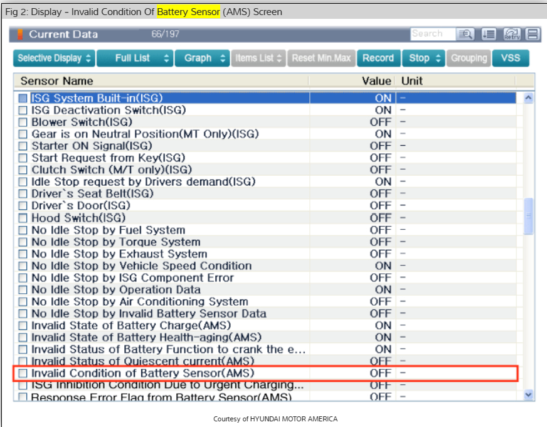Click the search magnifier icon
This screenshot has height=427, width=547.
point(465,34)
